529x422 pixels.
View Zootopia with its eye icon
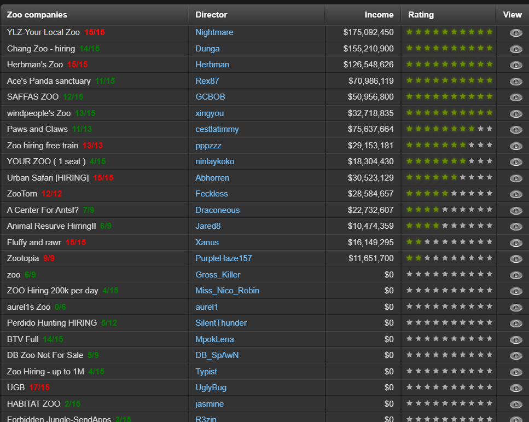pyautogui.click(x=515, y=258)
